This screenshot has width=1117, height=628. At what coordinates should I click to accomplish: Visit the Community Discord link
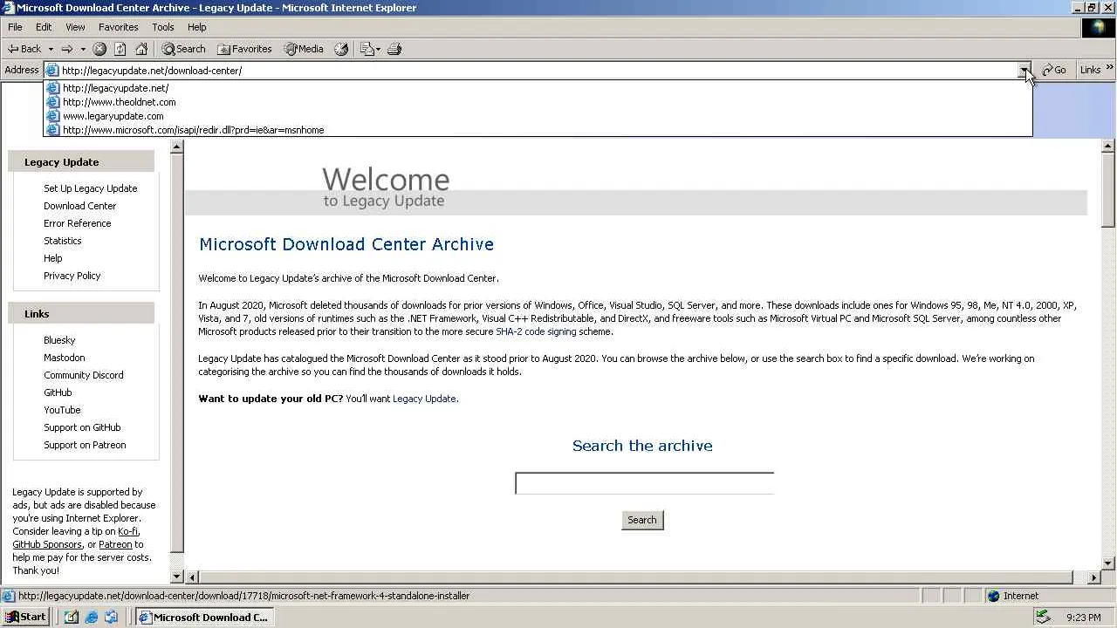coord(84,375)
